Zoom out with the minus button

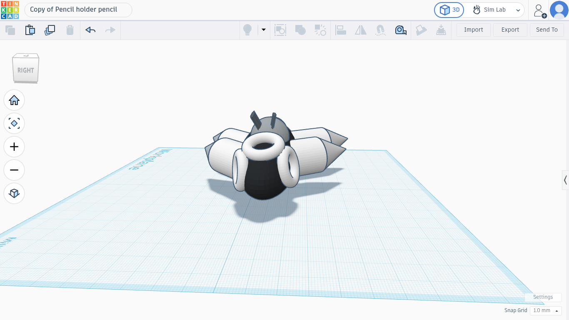pos(14,170)
